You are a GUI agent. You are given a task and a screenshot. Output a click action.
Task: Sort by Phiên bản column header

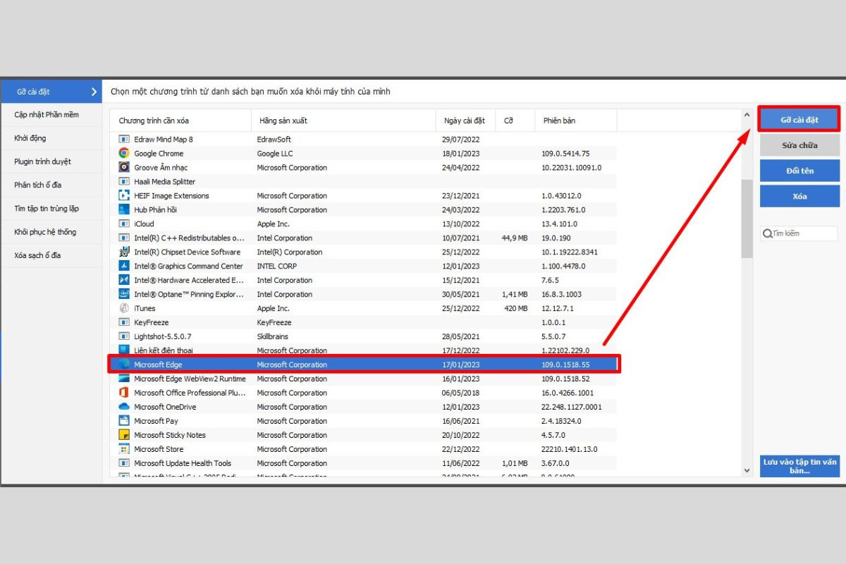(575, 121)
